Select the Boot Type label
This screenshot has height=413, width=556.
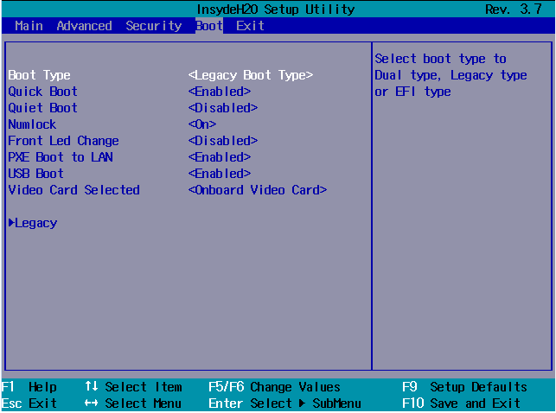[40, 75]
